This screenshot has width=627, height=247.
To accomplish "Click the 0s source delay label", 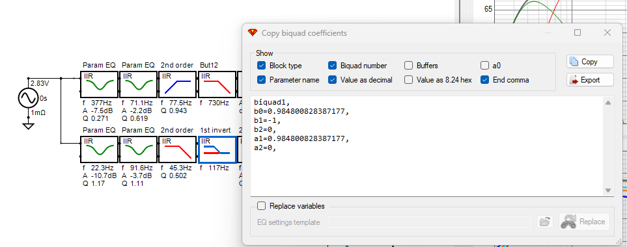I will click(43, 98).
